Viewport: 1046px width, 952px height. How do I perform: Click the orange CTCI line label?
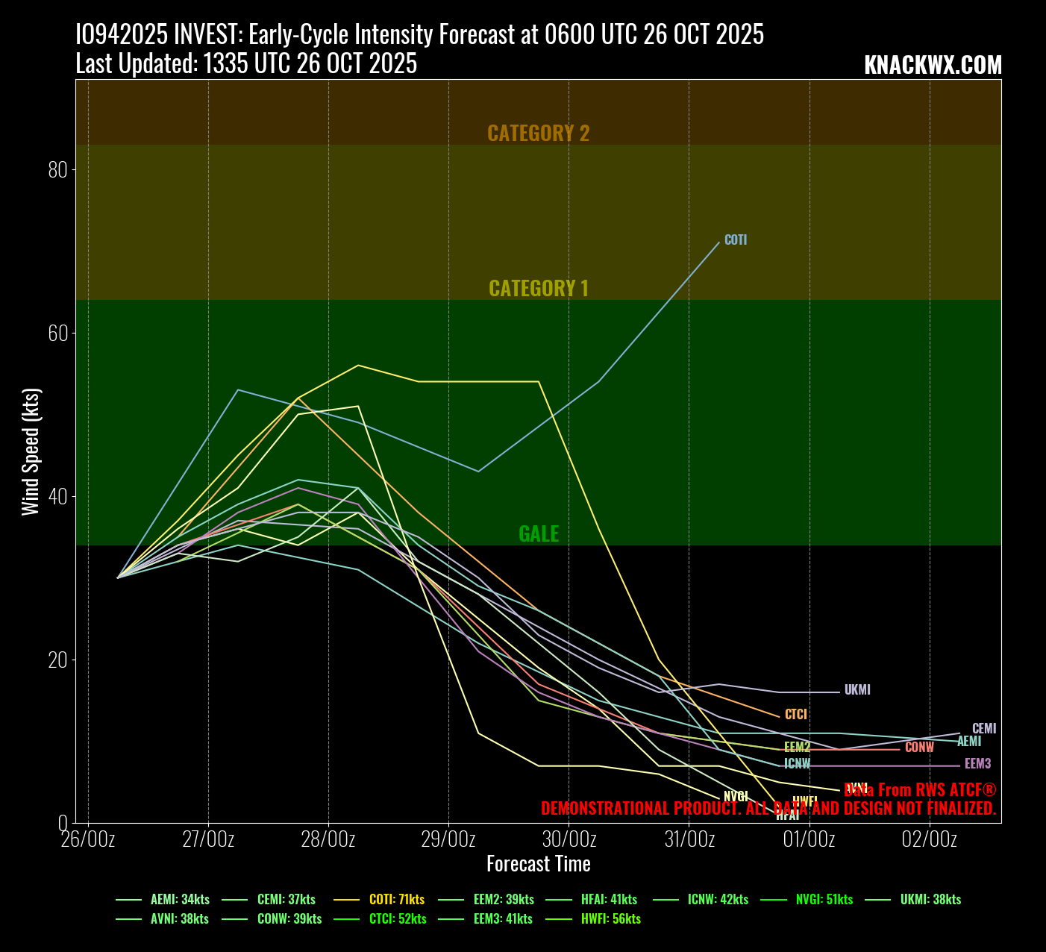coord(796,715)
